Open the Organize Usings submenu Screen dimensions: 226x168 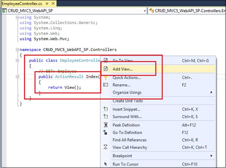[158, 92]
